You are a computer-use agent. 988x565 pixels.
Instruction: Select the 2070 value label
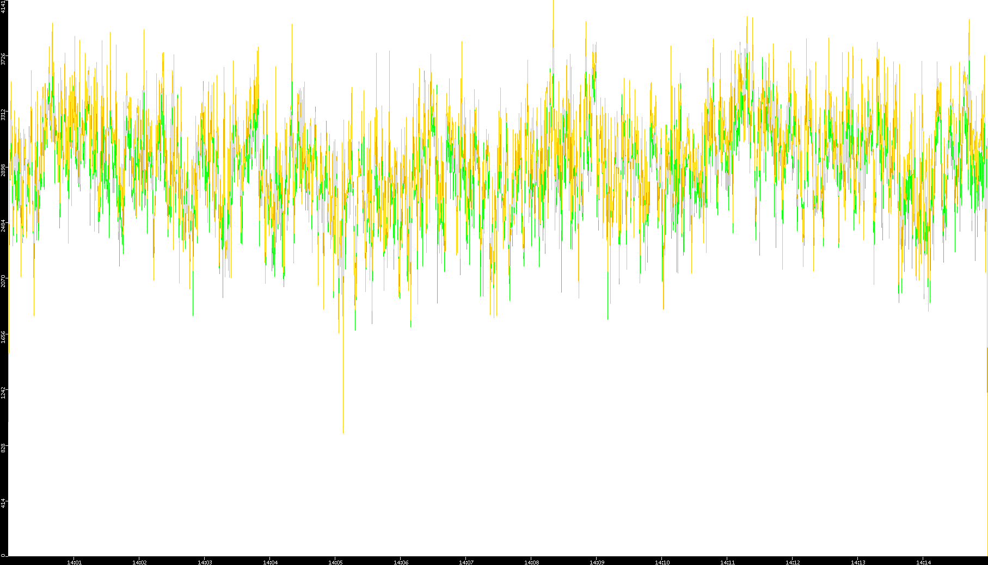pyautogui.click(x=4, y=281)
